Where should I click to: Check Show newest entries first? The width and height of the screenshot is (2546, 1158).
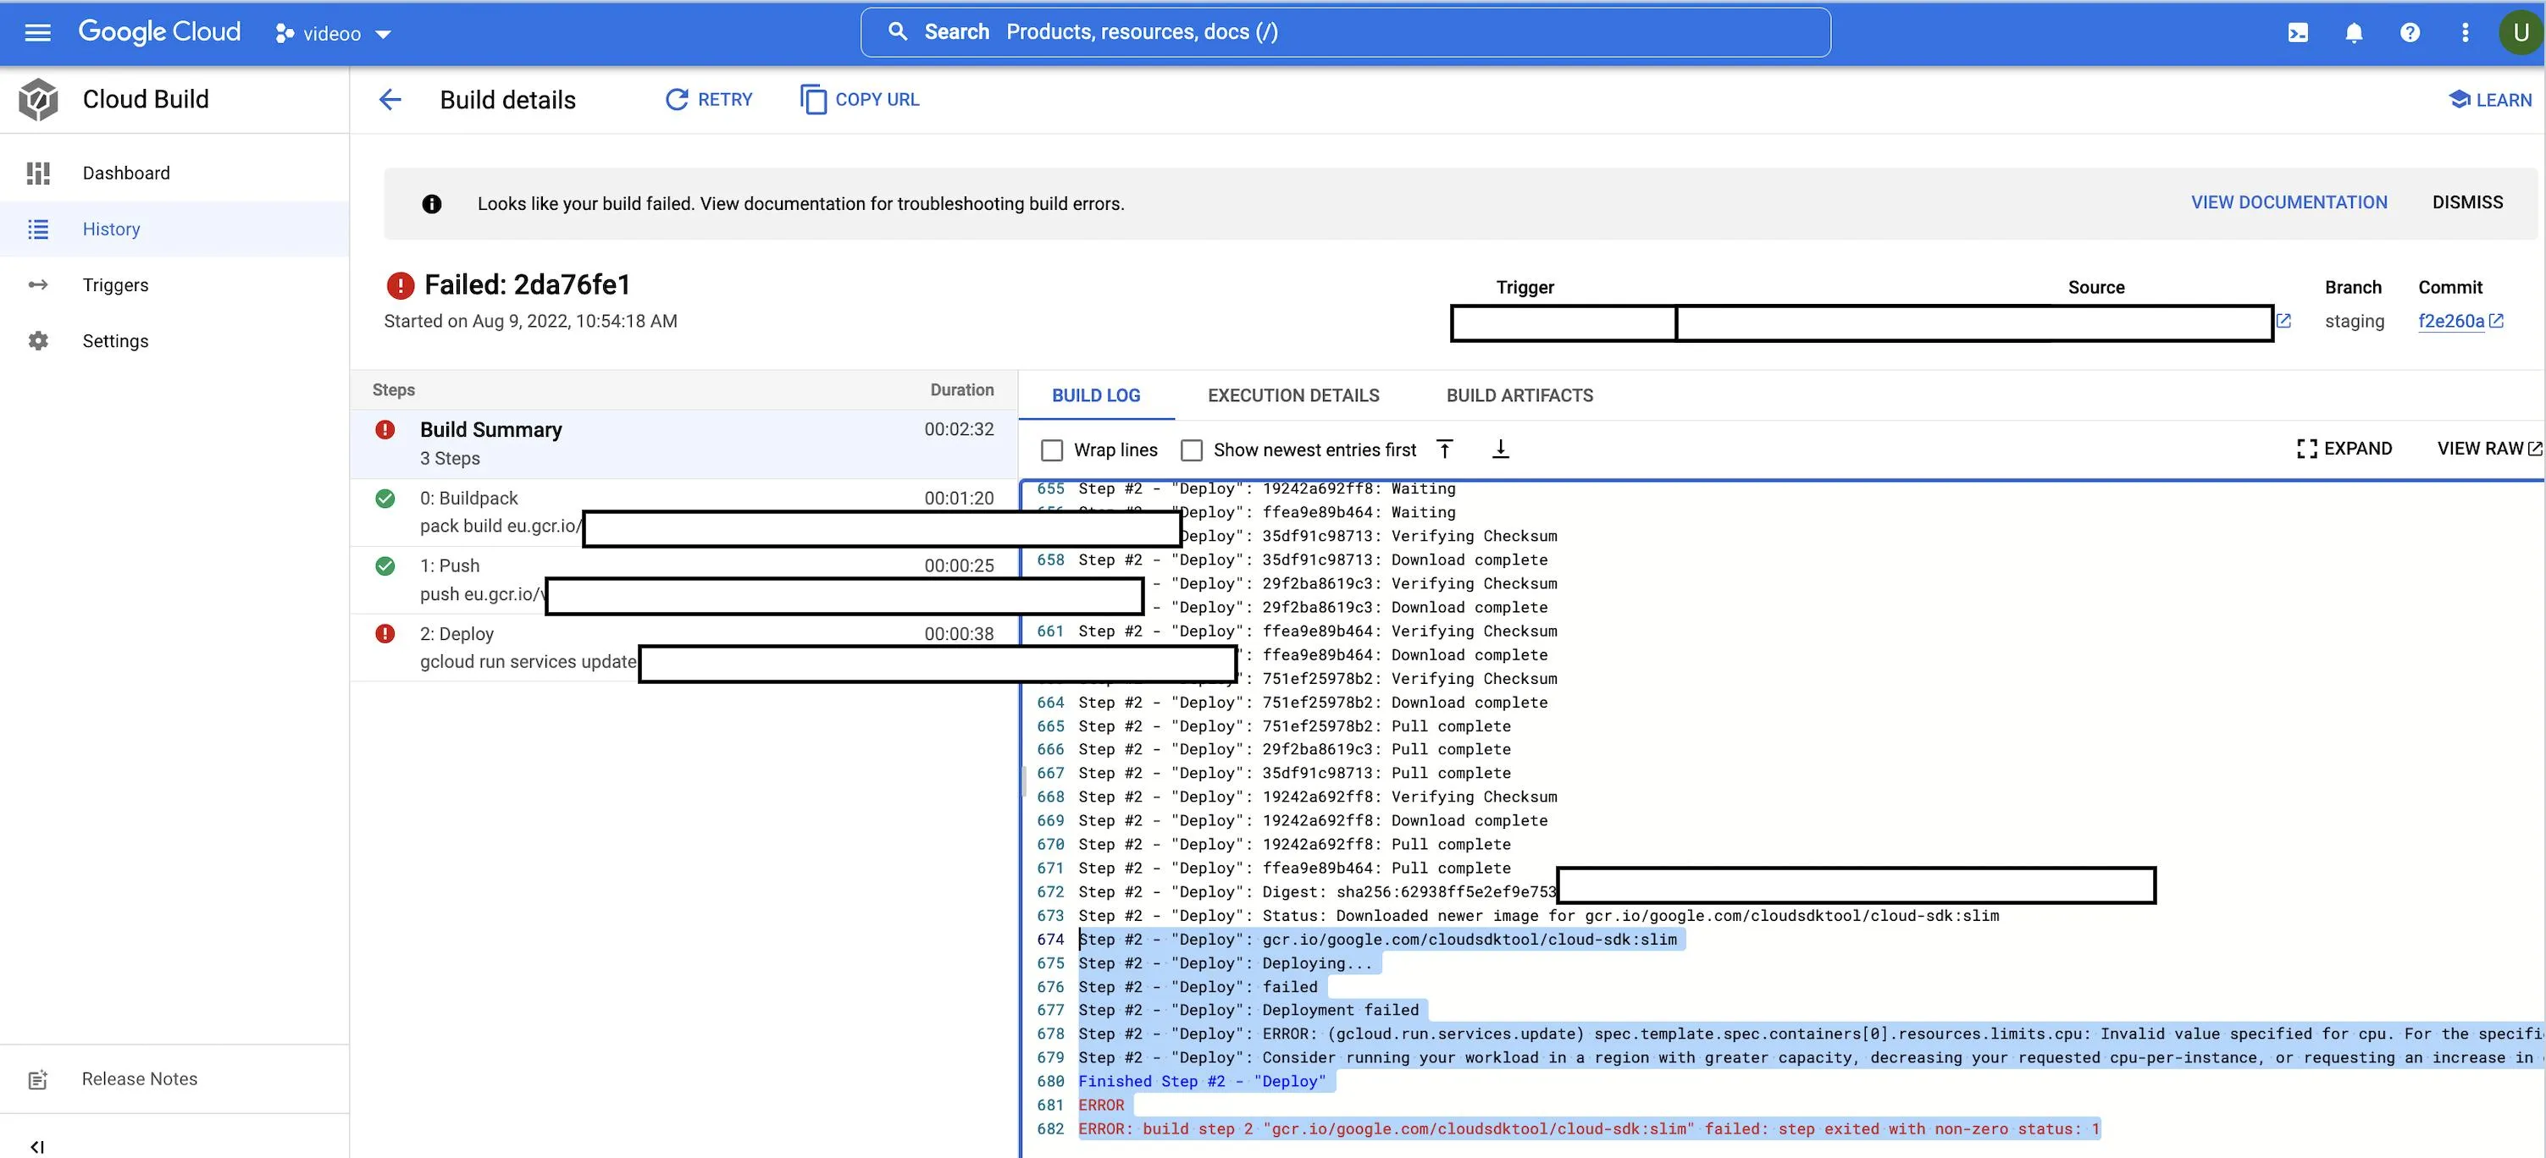click(x=1192, y=450)
